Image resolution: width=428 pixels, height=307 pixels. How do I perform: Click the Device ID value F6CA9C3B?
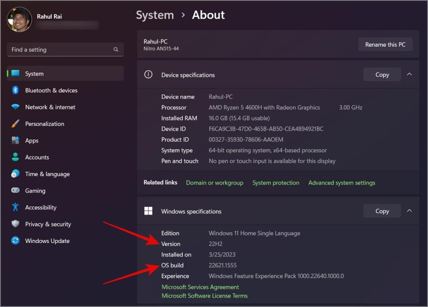click(x=266, y=129)
